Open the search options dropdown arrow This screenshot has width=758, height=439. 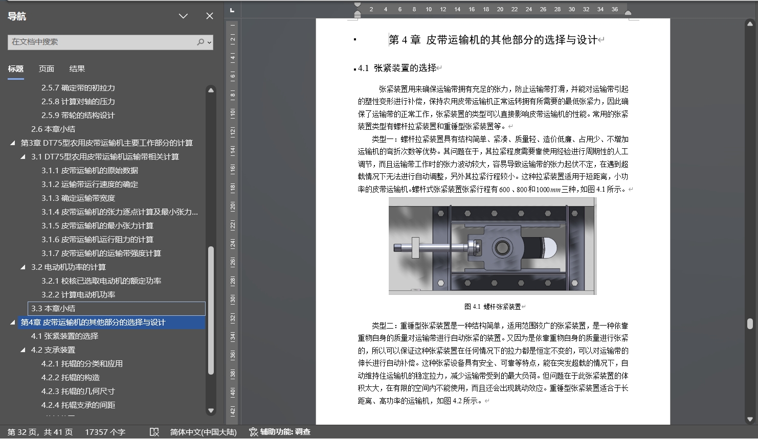209,42
